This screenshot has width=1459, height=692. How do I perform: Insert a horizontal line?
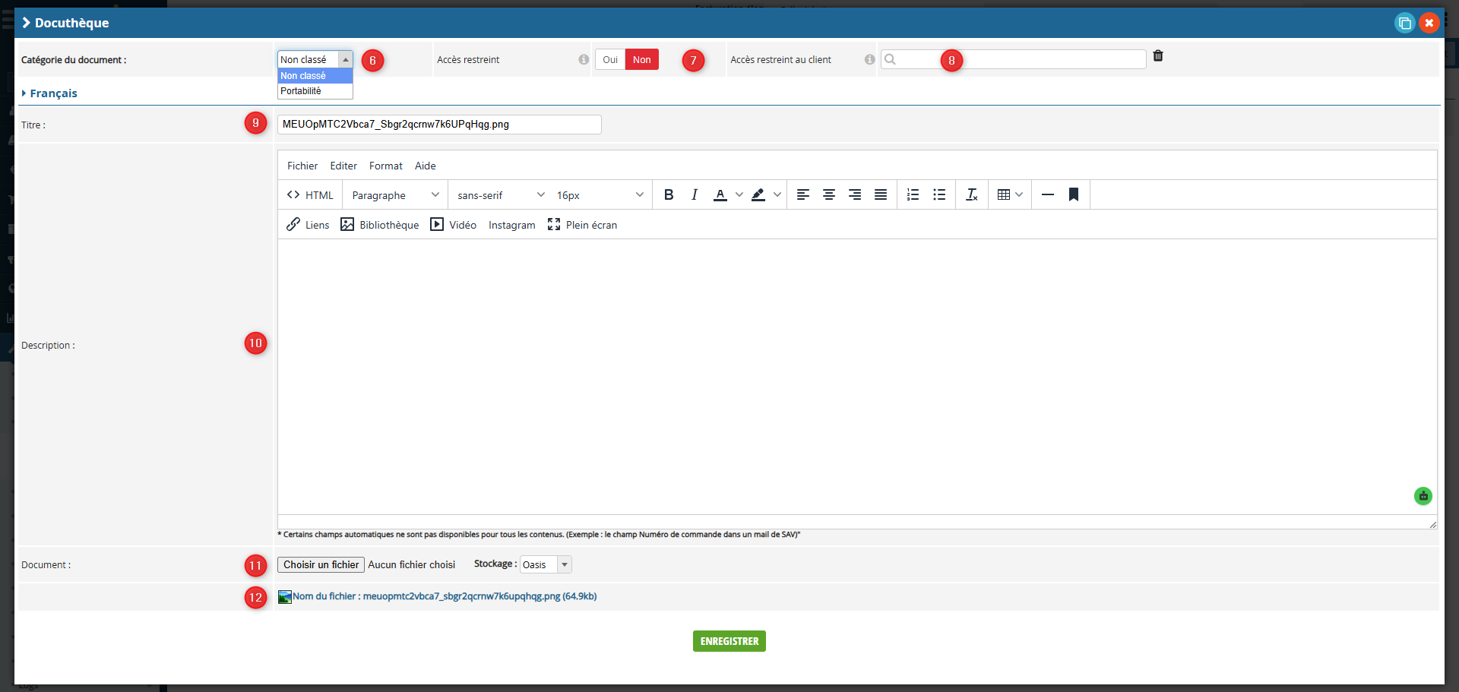[x=1048, y=195]
